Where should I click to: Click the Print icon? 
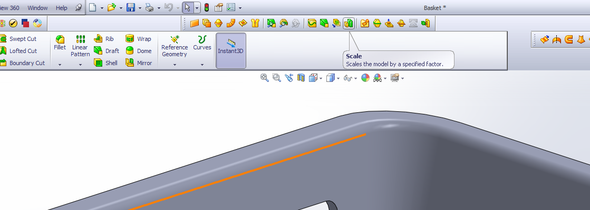pyautogui.click(x=150, y=7)
